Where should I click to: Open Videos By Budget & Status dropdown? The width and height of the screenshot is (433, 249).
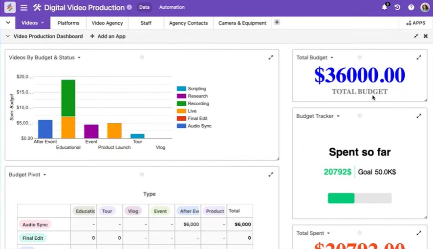[79, 58]
